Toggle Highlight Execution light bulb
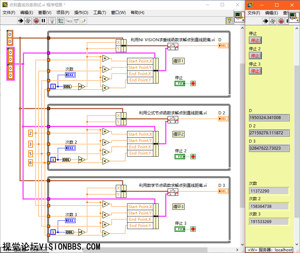 pyautogui.click(x=52, y=21)
